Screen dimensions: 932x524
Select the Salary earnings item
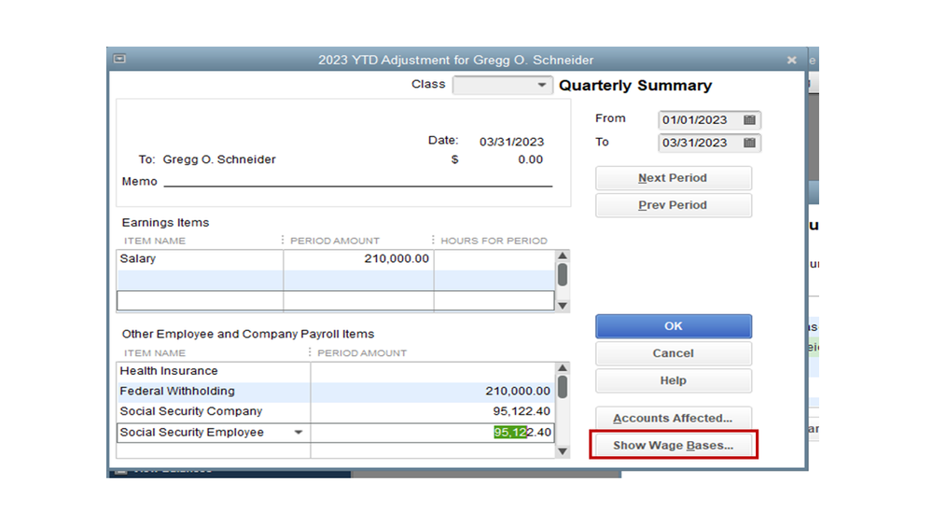(x=200, y=259)
